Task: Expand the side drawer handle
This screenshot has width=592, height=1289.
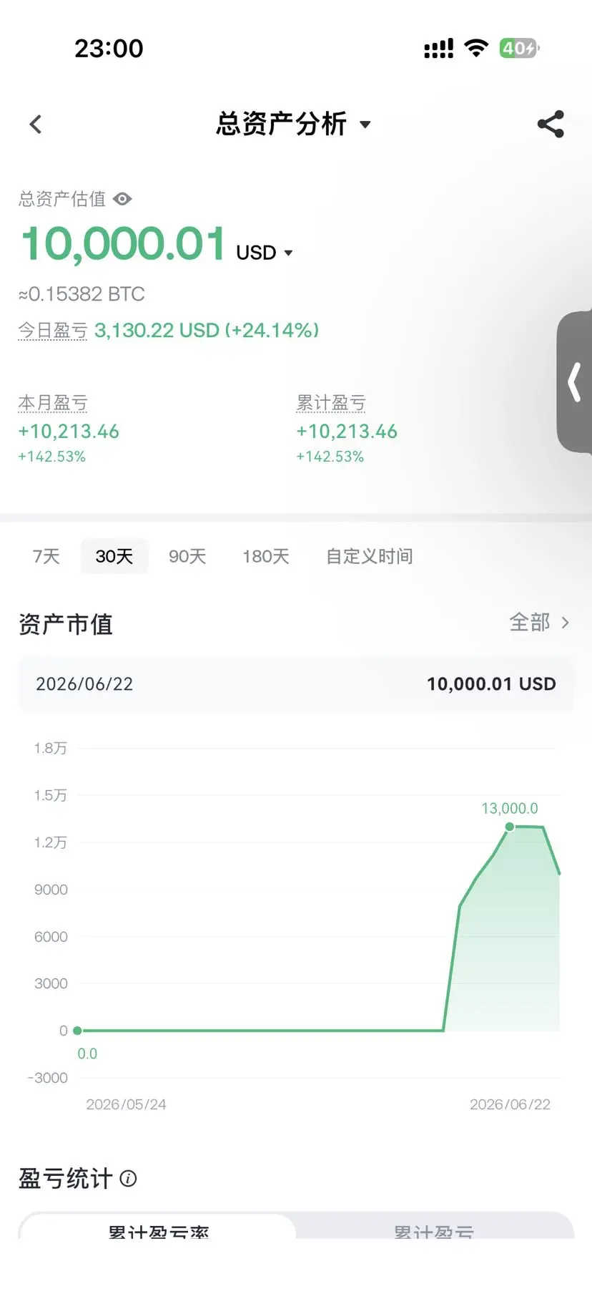Action: (x=574, y=381)
